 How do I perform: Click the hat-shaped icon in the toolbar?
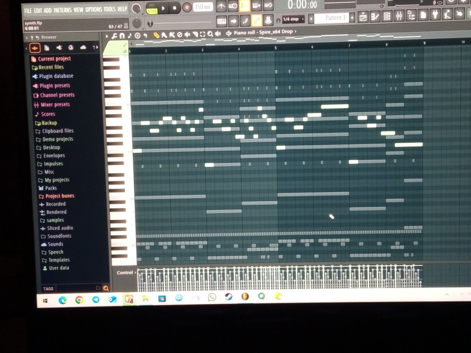click(x=268, y=20)
